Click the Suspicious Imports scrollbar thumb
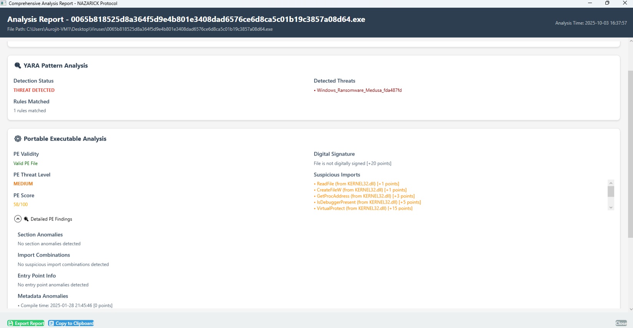633x328 pixels. (611, 192)
